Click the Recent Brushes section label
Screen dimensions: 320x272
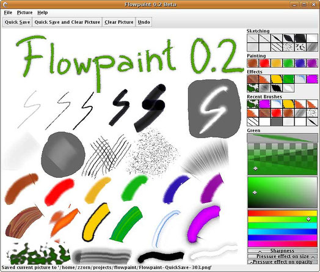(x=264, y=97)
